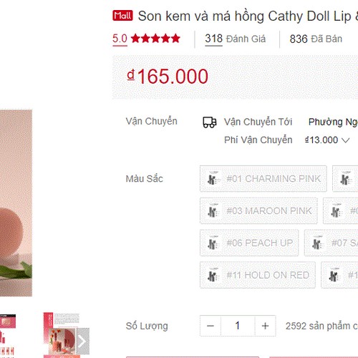Click the #11 Hold On Red product icon
The image size is (358, 358).
(x=213, y=275)
